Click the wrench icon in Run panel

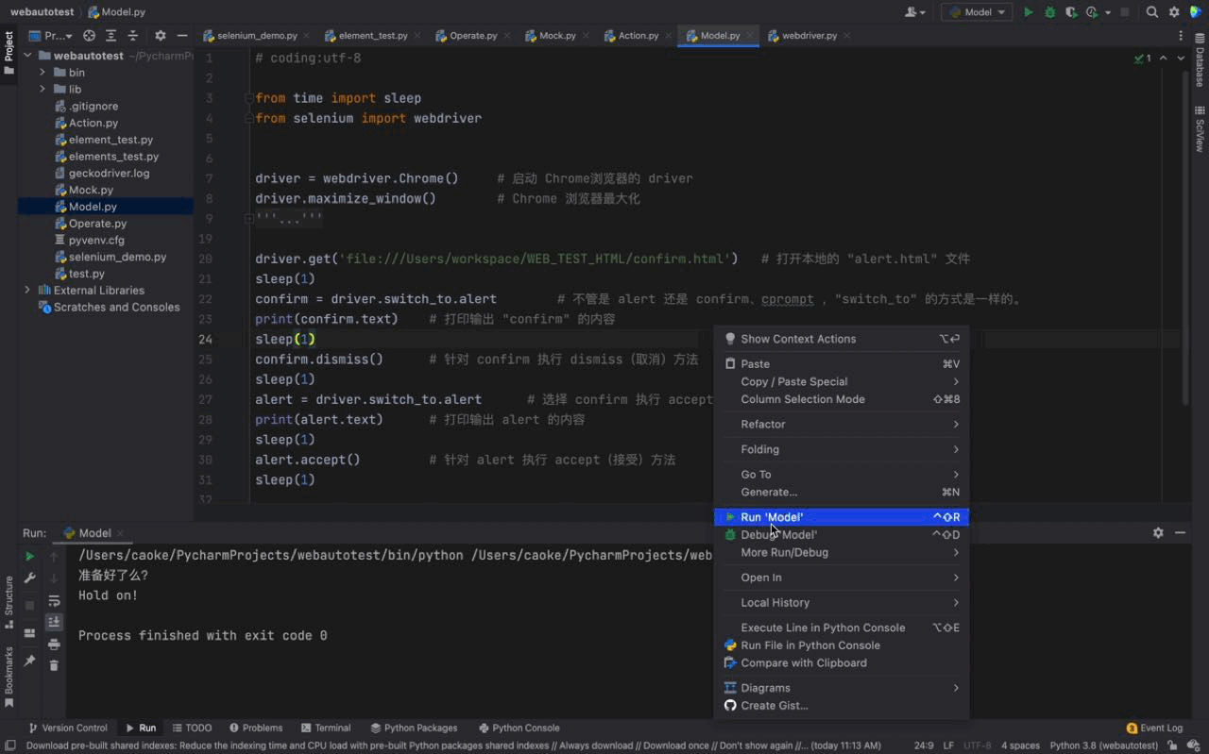click(x=29, y=578)
